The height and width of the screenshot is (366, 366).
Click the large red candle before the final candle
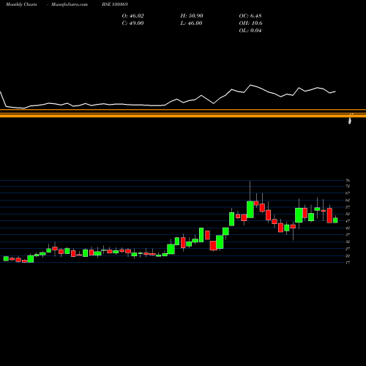coord(329,215)
